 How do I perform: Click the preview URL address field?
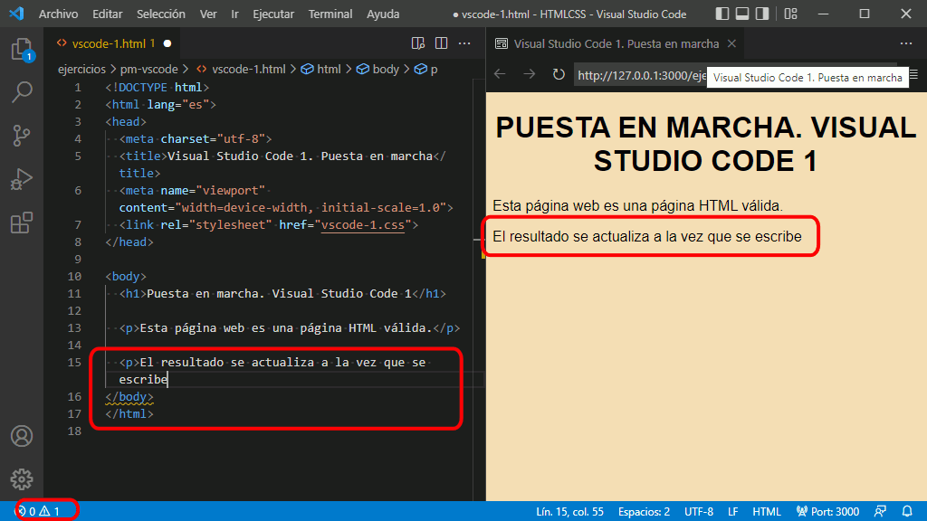pos(642,75)
